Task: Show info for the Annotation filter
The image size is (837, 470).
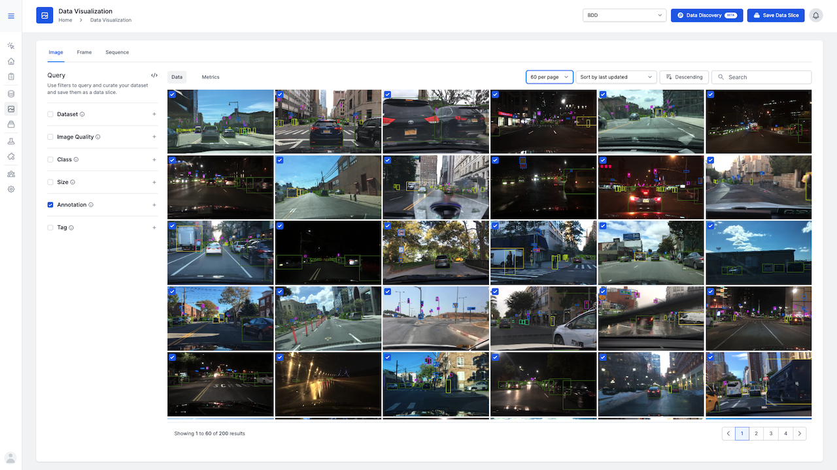Action: pyautogui.click(x=91, y=205)
